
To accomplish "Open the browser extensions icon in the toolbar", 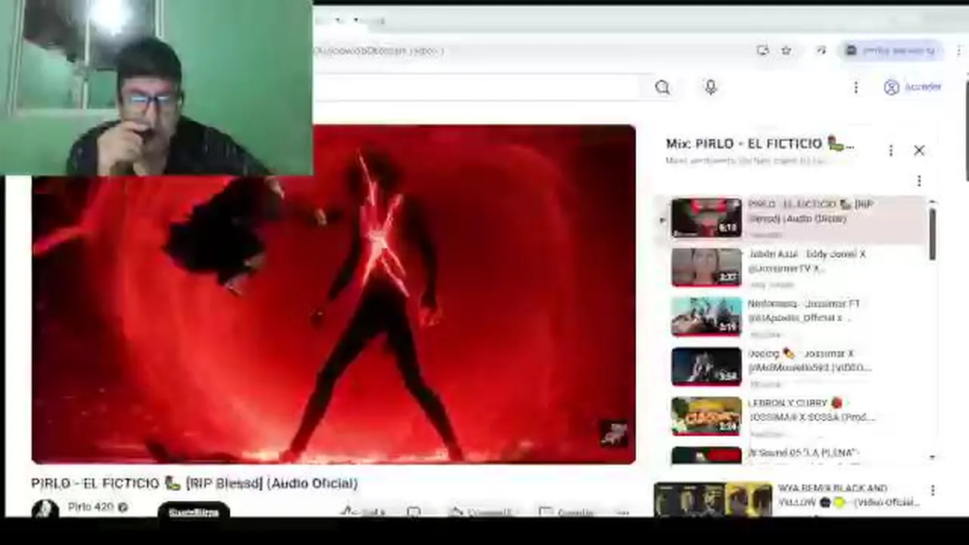I will pos(821,51).
